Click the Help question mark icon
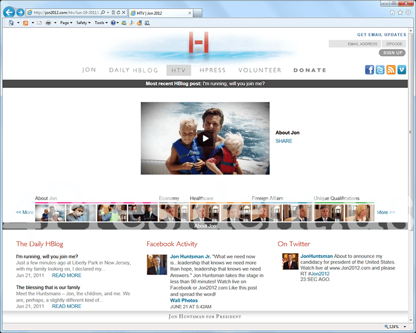This screenshot has height=333, width=416. (x=113, y=23)
